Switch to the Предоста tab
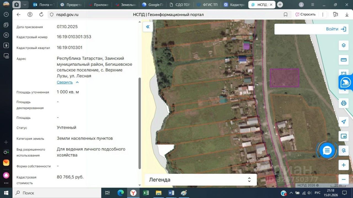 pyautogui.click(x=71, y=5)
